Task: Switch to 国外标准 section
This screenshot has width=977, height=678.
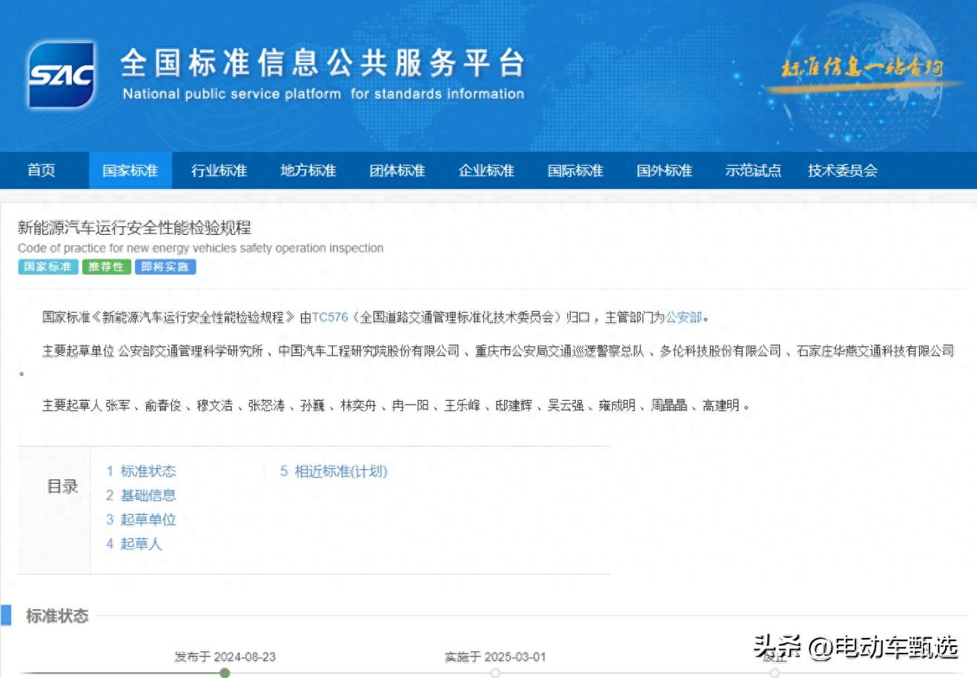Action: (664, 170)
